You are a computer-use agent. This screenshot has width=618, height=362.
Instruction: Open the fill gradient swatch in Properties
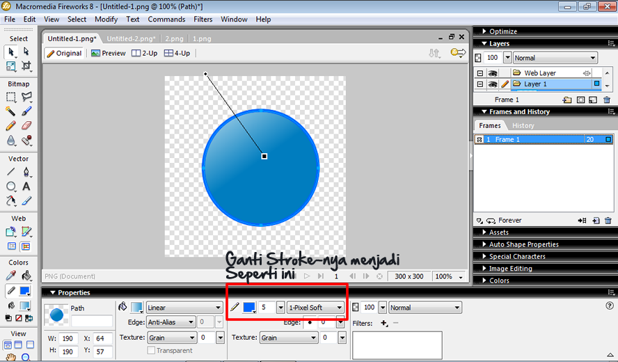[137, 308]
